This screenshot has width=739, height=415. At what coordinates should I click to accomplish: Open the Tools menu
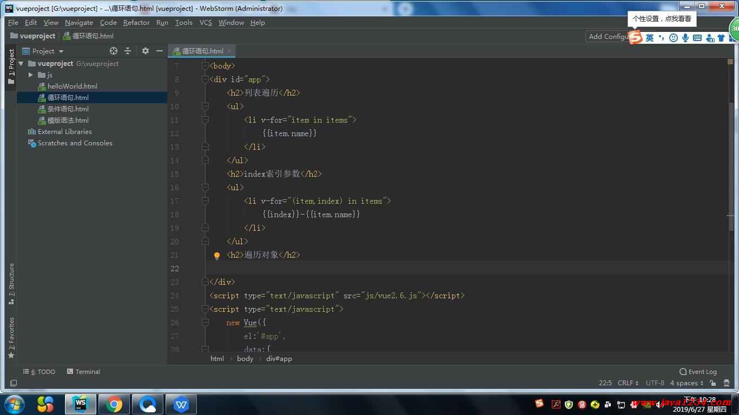[184, 23]
